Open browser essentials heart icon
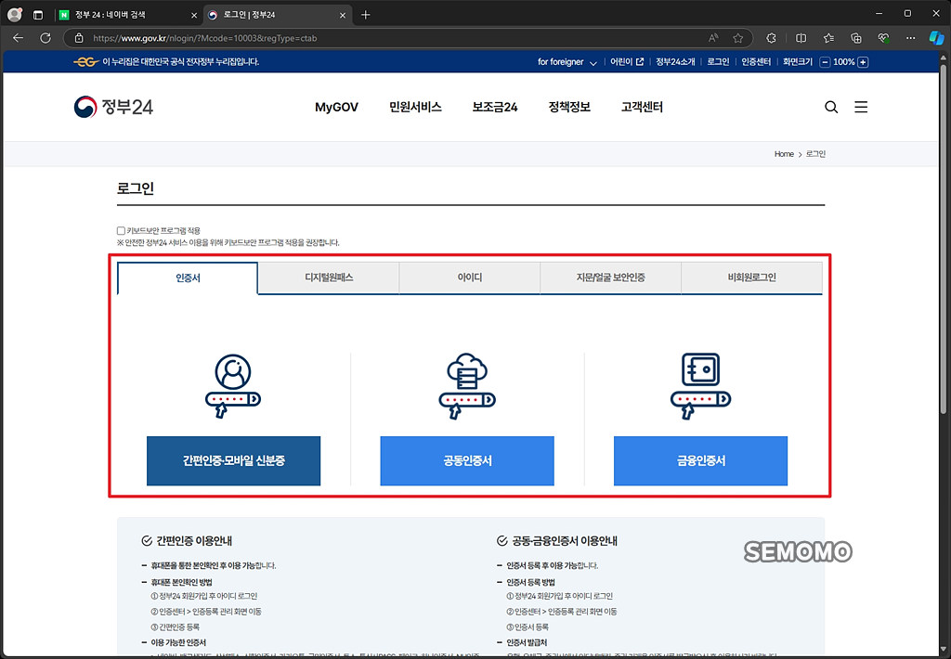 [x=884, y=37]
